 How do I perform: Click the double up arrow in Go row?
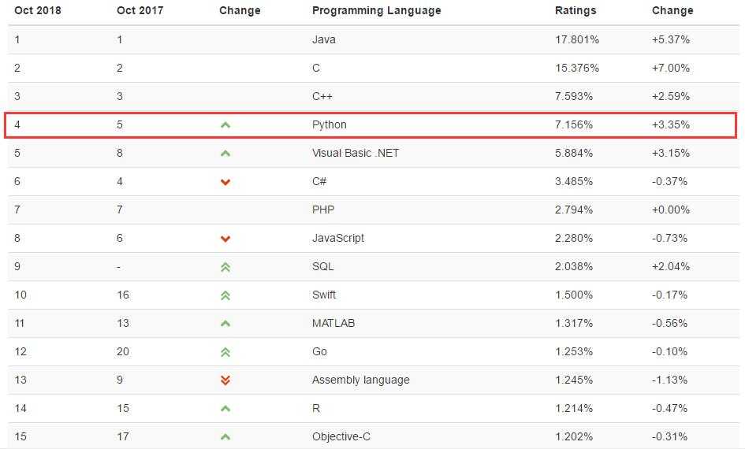[x=225, y=352]
